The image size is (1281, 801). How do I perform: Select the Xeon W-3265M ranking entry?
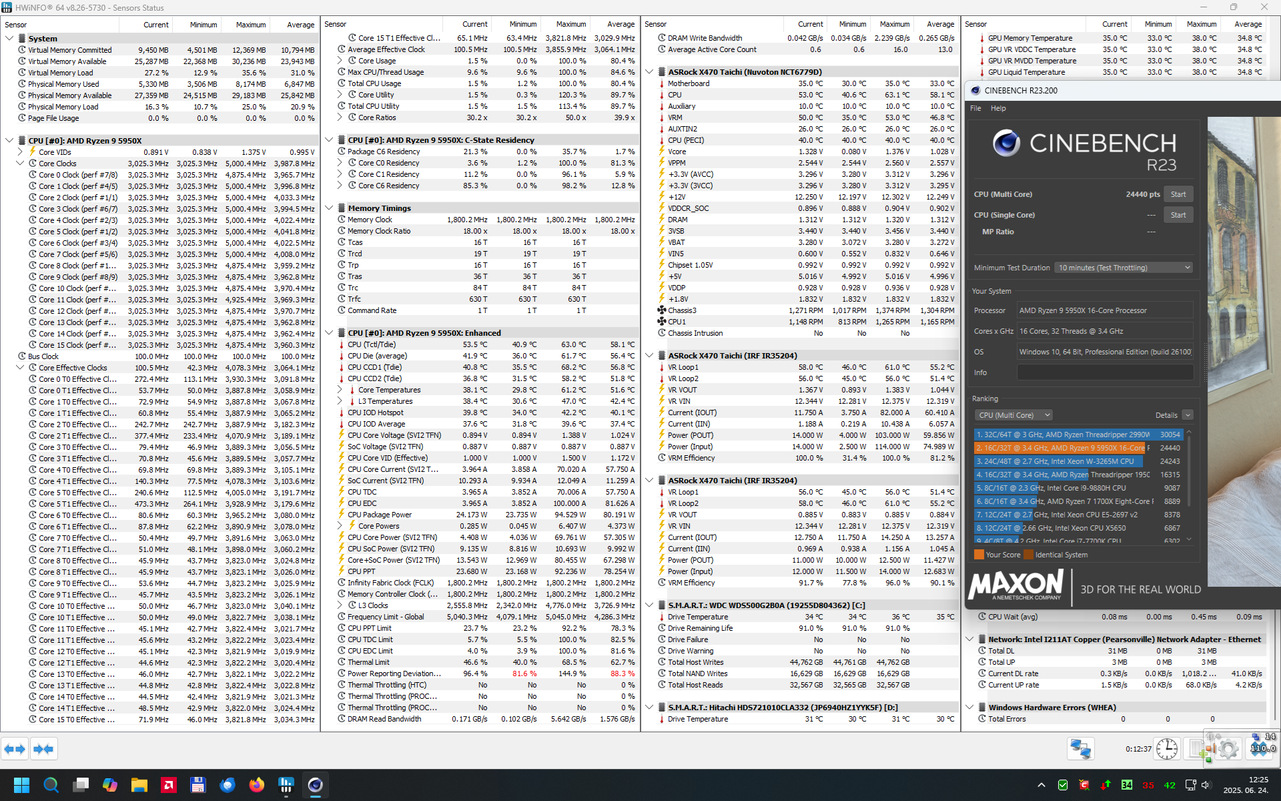click(1078, 461)
